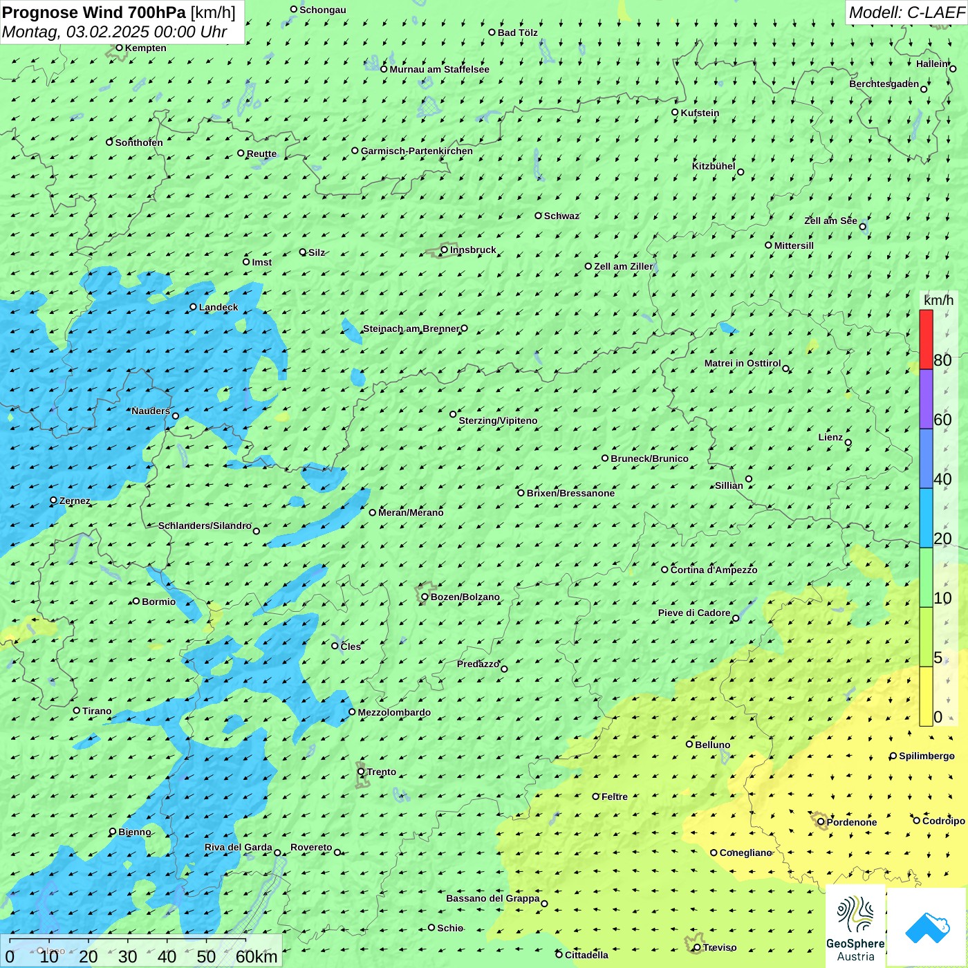Screen dimensions: 968x968
Task: Click the 'Prognose Wind 700hPa [km/h]' title
Action: click(119, 12)
